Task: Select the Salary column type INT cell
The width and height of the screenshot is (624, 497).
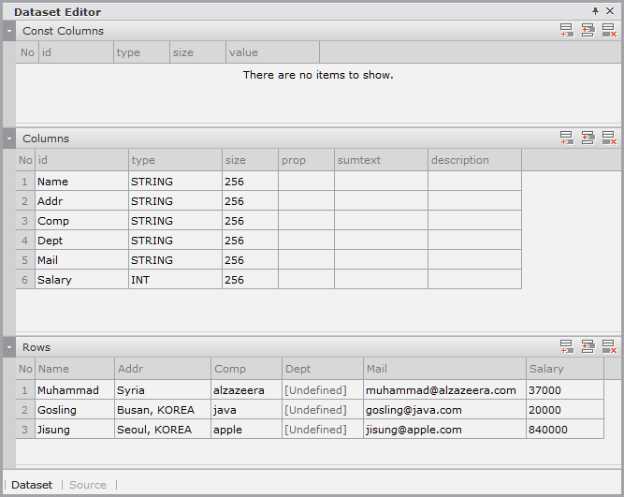Action: [x=175, y=280]
